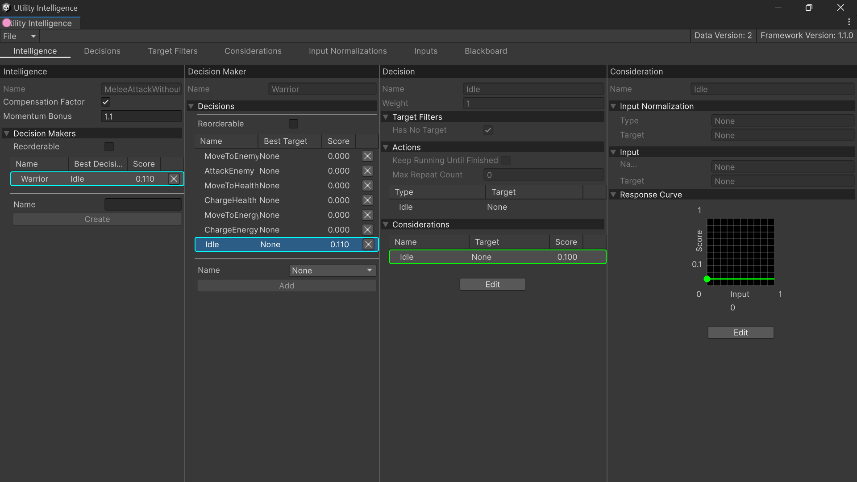Select the ChargeEnergy decision row

click(x=287, y=230)
